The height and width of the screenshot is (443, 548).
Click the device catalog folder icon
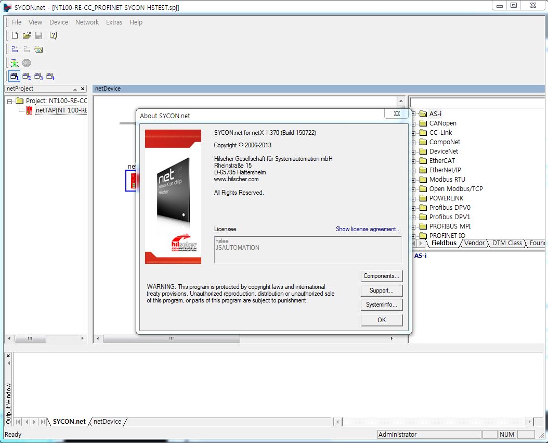pos(38,49)
